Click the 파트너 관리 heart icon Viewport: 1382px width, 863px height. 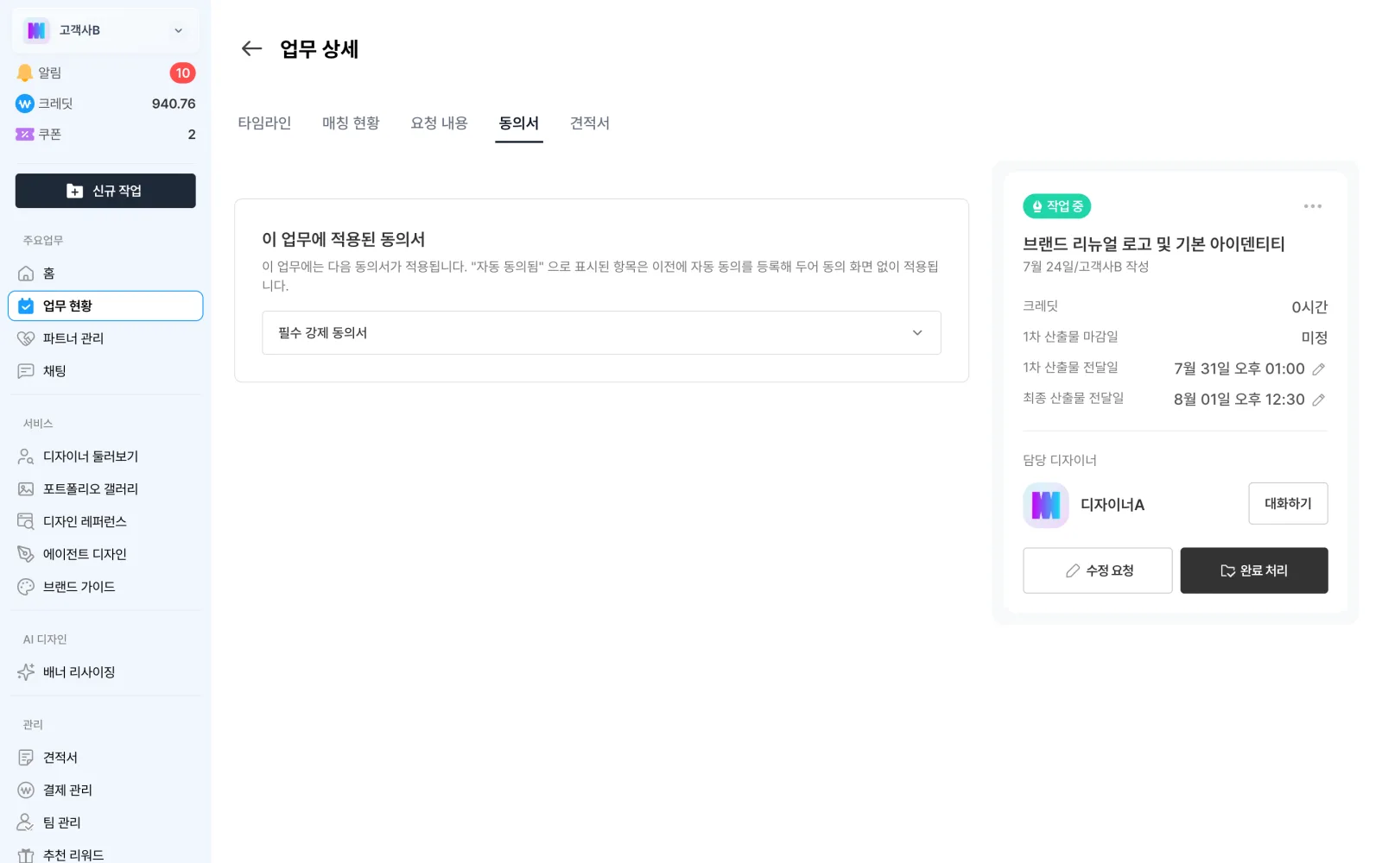pyautogui.click(x=26, y=338)
